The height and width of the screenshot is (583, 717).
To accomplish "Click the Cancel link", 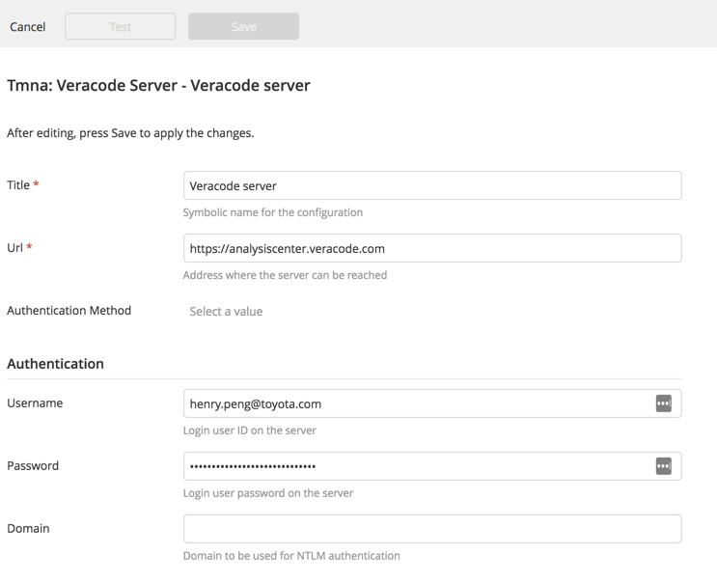I will pyautogui.click(x=27, y=26).
